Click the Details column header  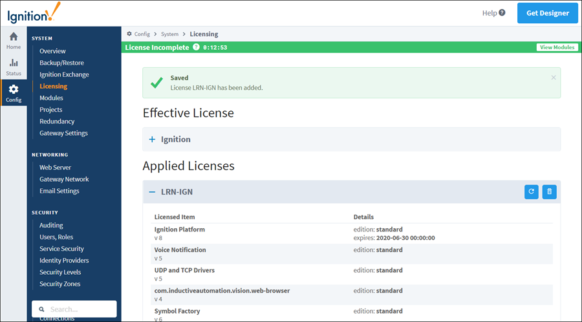point(363,217)
